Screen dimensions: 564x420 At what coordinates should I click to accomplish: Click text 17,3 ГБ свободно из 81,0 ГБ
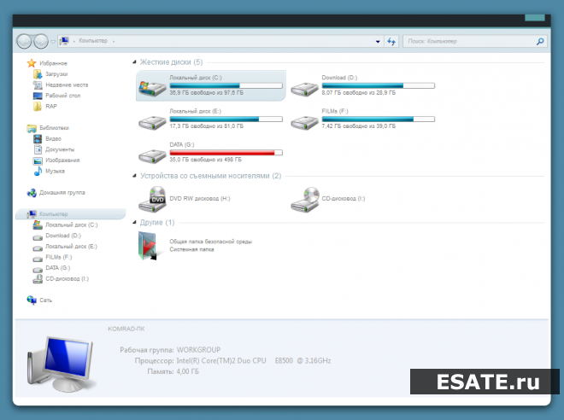pyautogui.click(x=207, y=126)
